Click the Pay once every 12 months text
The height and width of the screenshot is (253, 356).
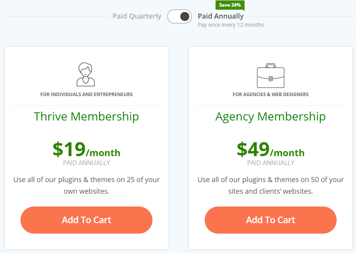(x=231, y=24)
